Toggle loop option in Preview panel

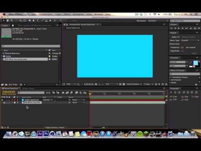click(195, 28)
